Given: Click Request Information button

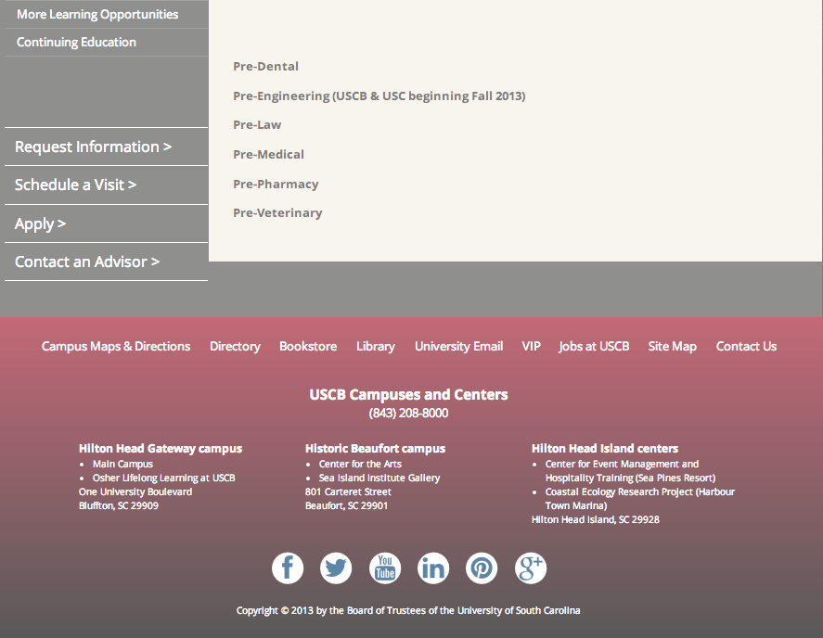Looking at the screenshot, I should point(107,147).
